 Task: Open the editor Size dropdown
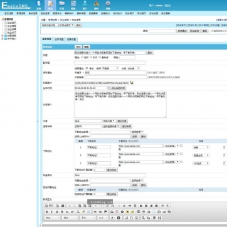(103, 218)
